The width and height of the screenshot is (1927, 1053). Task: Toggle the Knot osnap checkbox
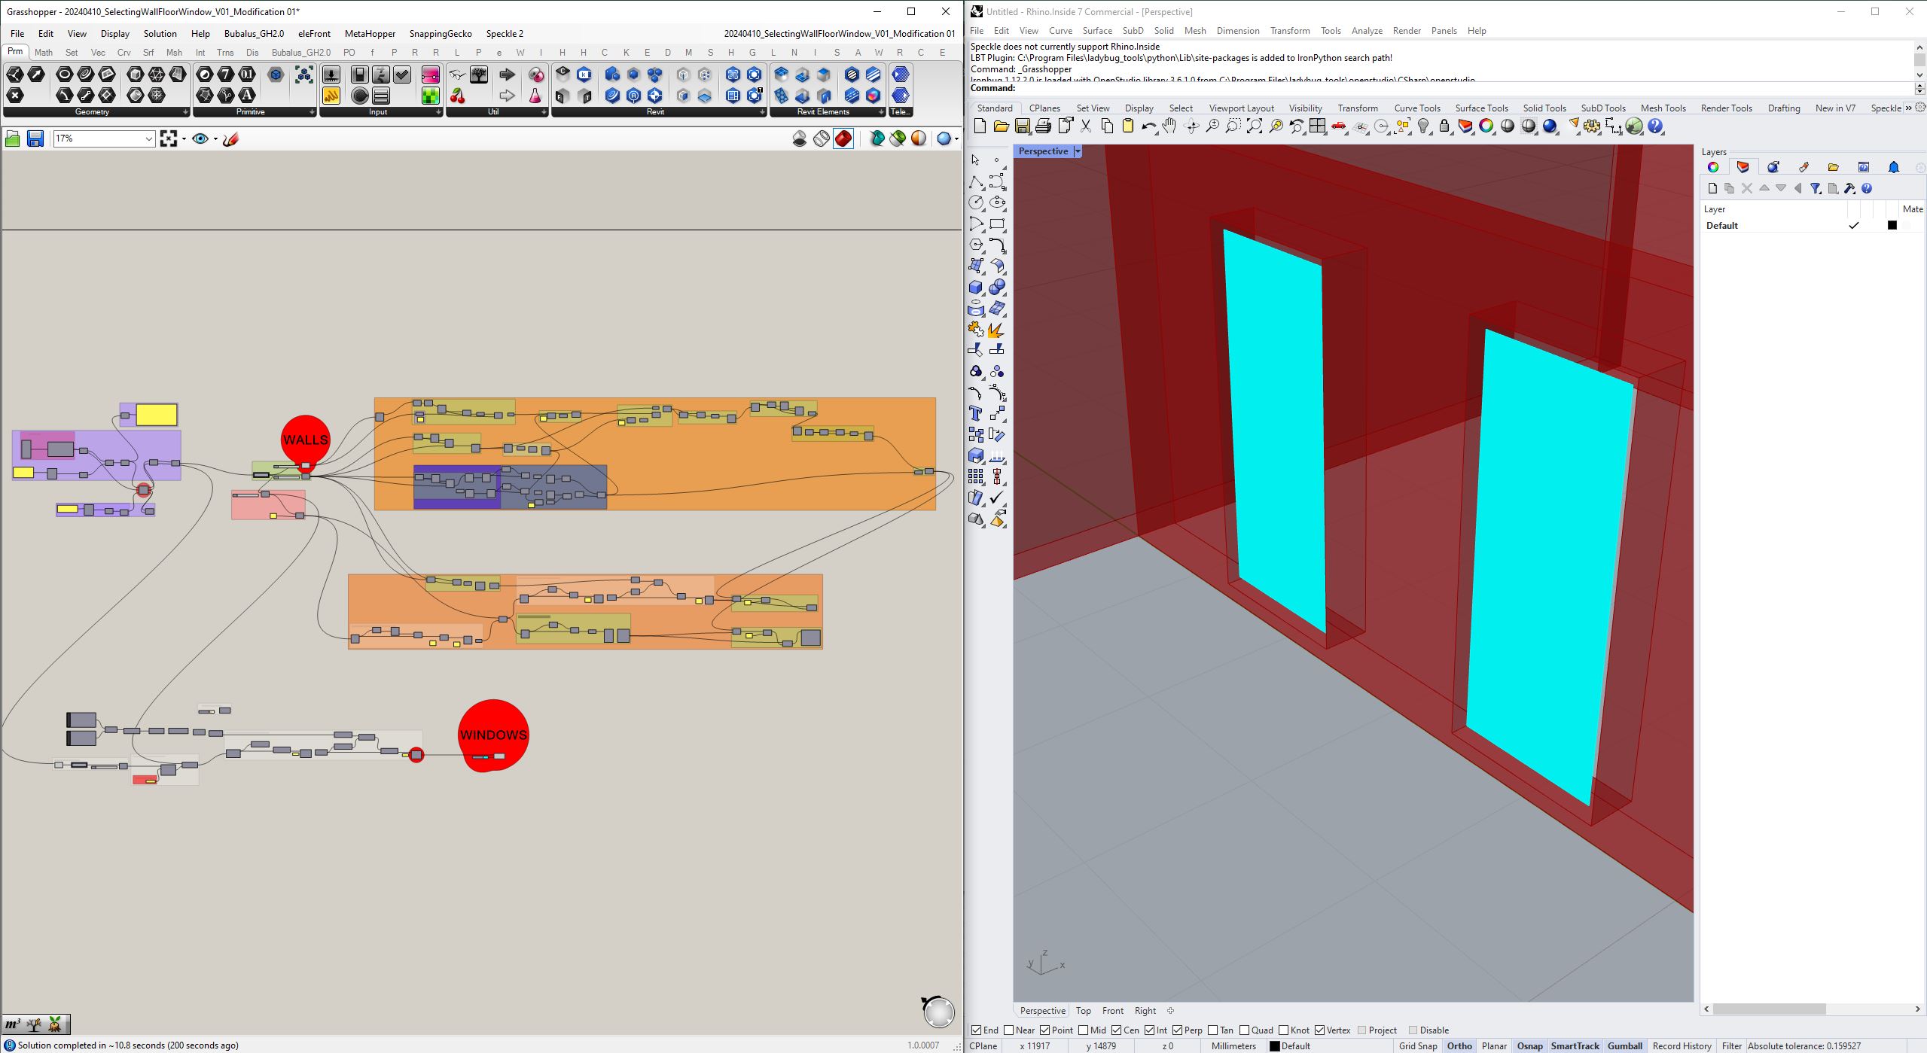pyautogui.click(x=1284, y=1030)
